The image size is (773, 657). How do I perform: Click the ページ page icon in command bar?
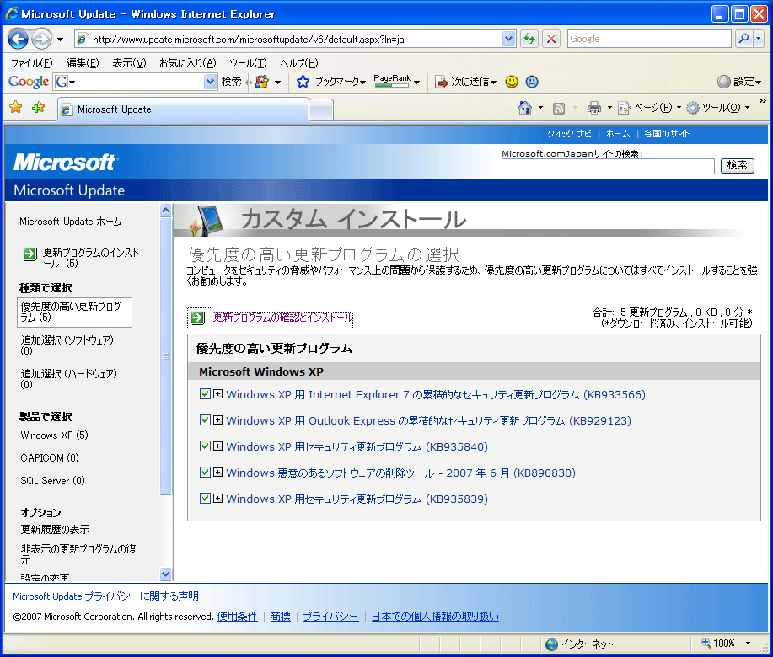(x=624, y=108)
